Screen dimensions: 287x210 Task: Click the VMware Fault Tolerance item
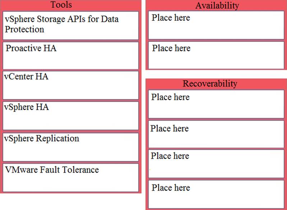point(70,178)
